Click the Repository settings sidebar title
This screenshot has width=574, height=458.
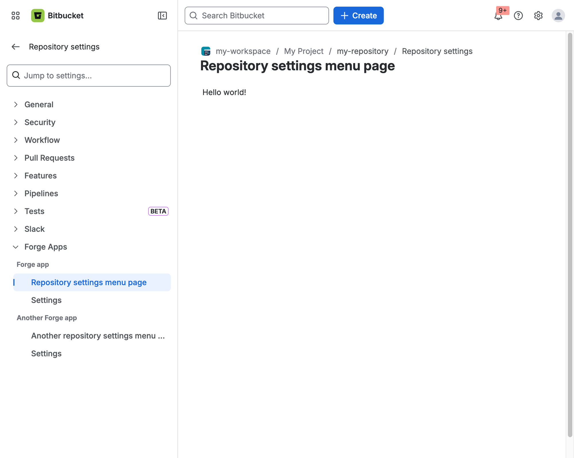click(x=64, y=47)
